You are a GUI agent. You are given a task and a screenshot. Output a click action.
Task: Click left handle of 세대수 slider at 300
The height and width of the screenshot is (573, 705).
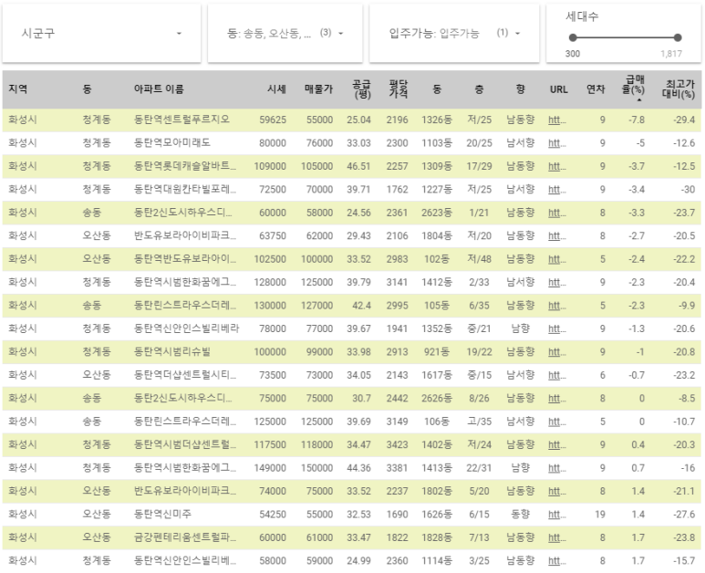(573, 37)
